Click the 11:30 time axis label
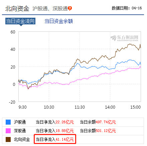Image resolution: width=147 pixels, height=146 pixels. 80,107
